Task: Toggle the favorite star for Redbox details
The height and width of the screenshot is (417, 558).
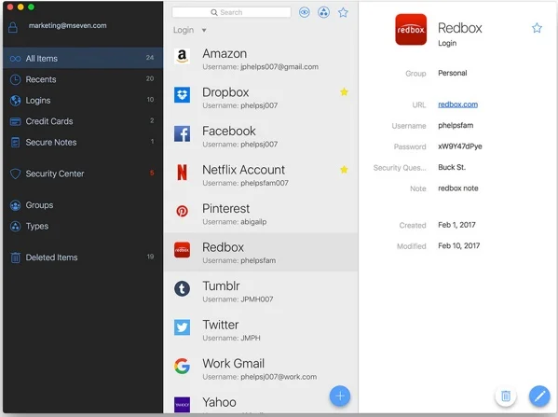Action: (x=537, y=28)
